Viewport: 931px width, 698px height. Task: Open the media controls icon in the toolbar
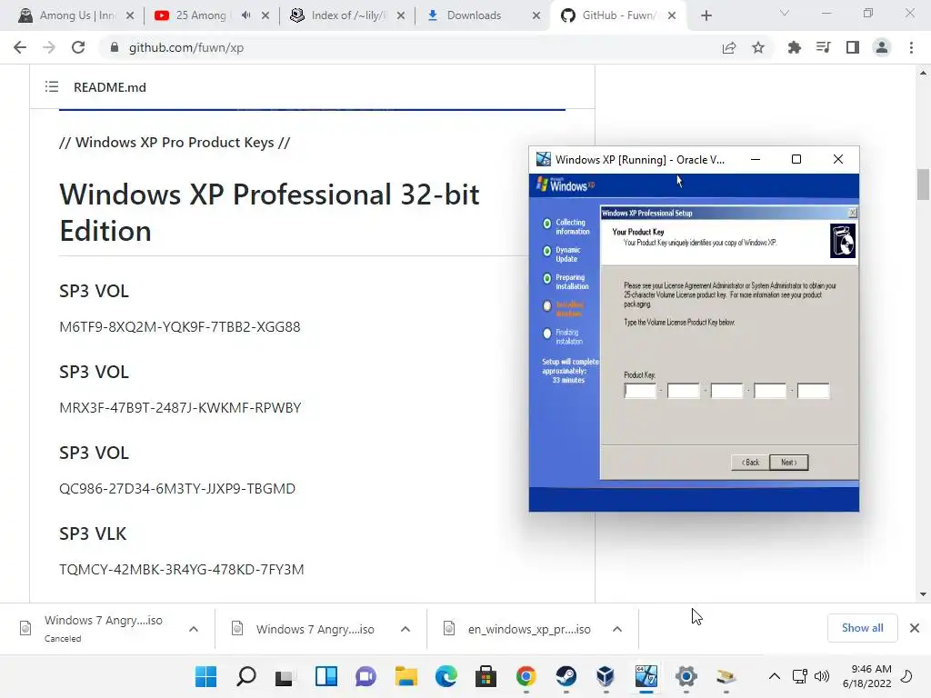click(x=823, y=47)
